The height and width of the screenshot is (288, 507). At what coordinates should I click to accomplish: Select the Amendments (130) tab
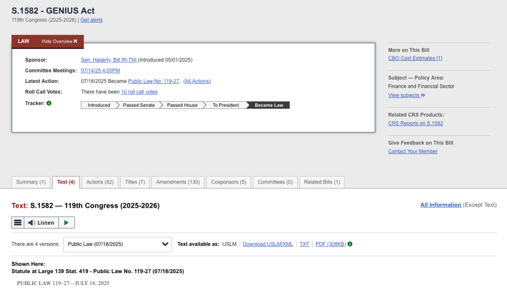[178, 182]
